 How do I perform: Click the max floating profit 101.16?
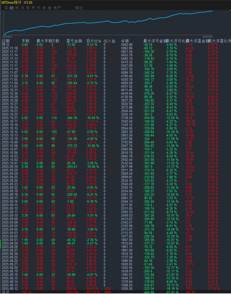click(191, 125)
